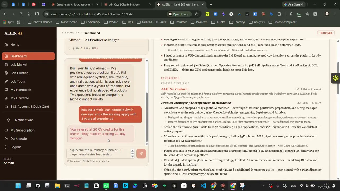This screenshot has width=340, height=191.
Task: Click the second pinned browser tab
Action: tap(23, 5)
